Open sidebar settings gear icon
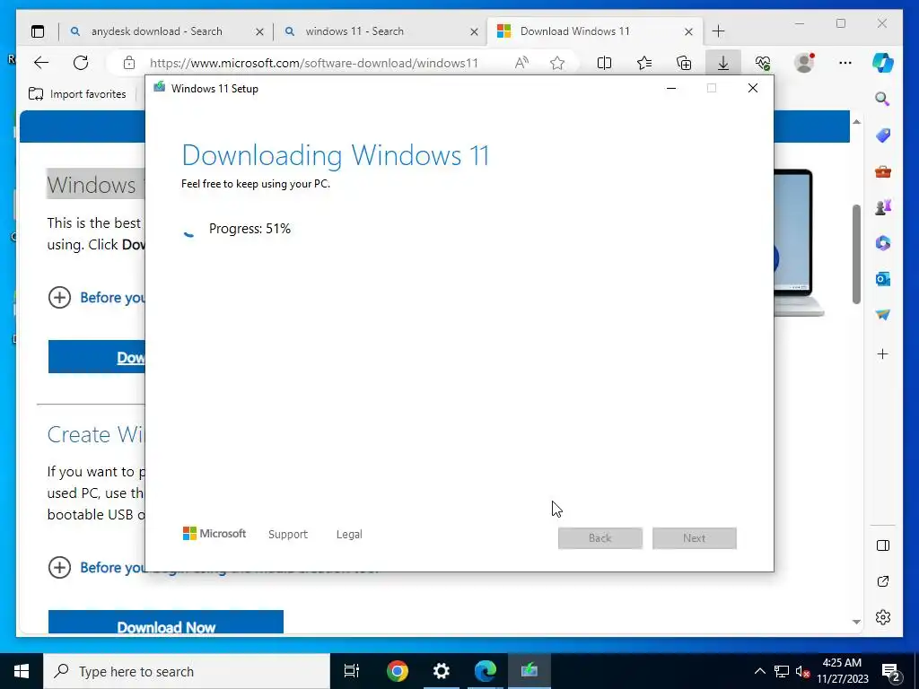Viewport: 919px width, 689px height. pyautogui.click(x=883, y=617)
